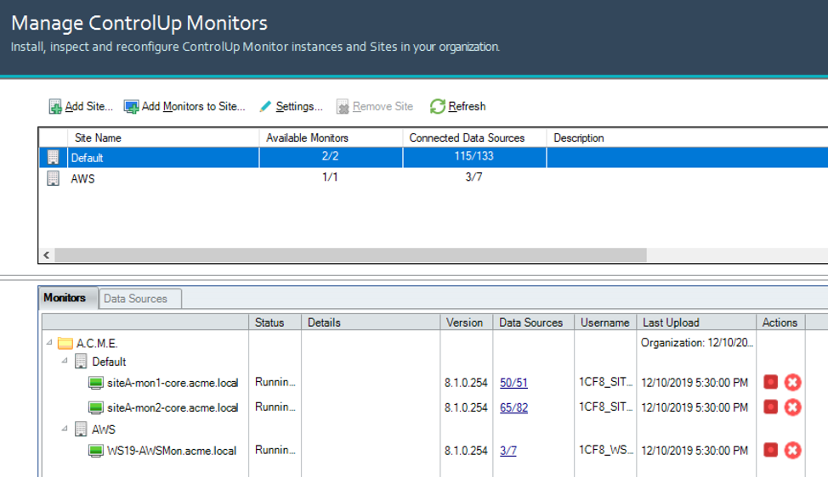Image resolution: width=828 pixels, height=477 pixels.
Task: Click the Default tree node building icon
Action: tap(81, 362)
